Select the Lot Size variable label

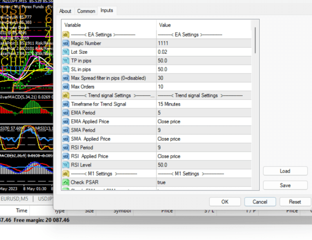79,52
